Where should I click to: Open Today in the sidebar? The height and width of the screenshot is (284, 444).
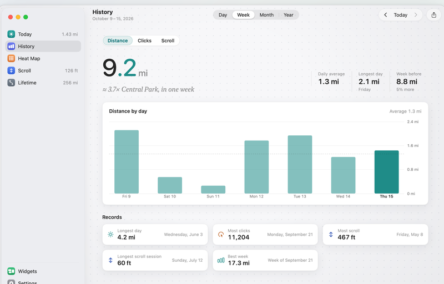coord(43,34)
